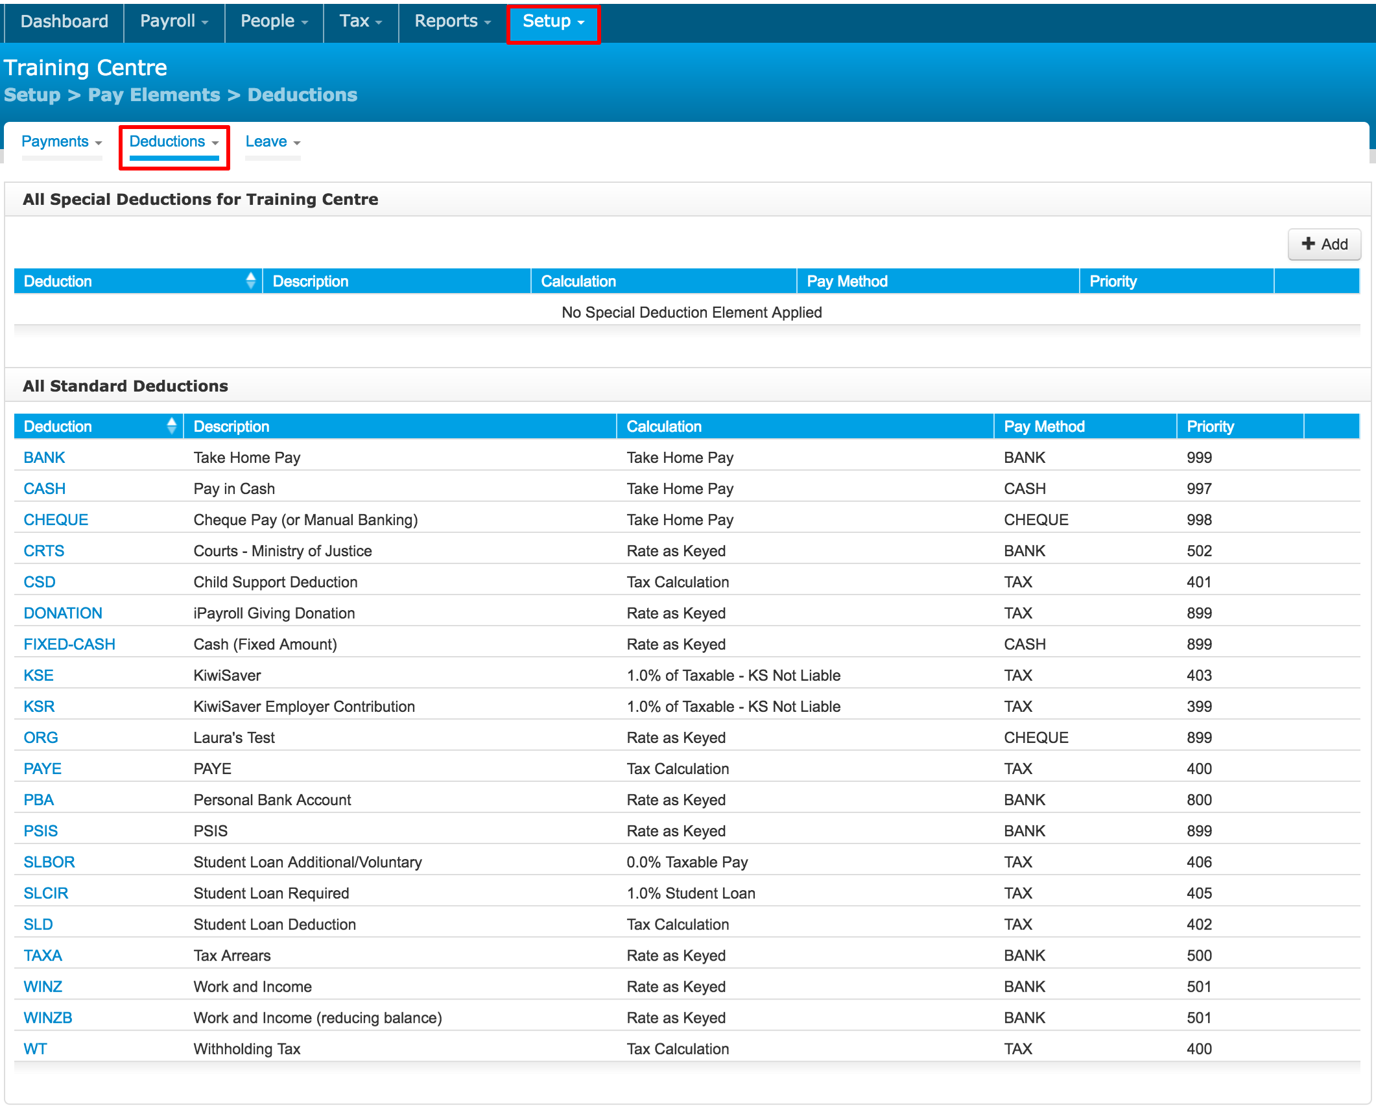Open the TAXA tax arrears deduction
This screenshot has height=1119, width=1376.
coord(43,956)
